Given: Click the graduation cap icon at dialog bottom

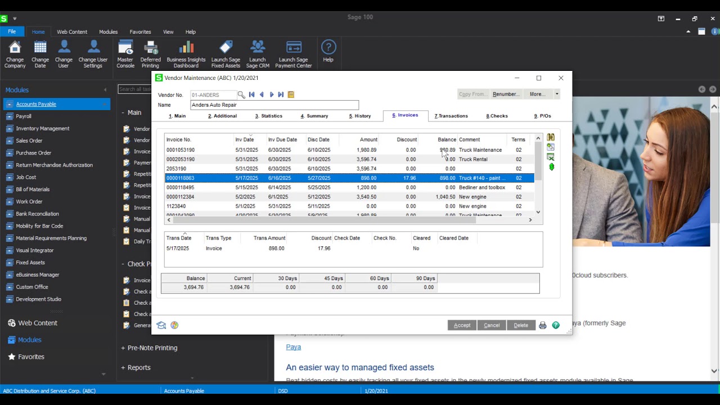Looking at the screenshot, I should (161, 325).
